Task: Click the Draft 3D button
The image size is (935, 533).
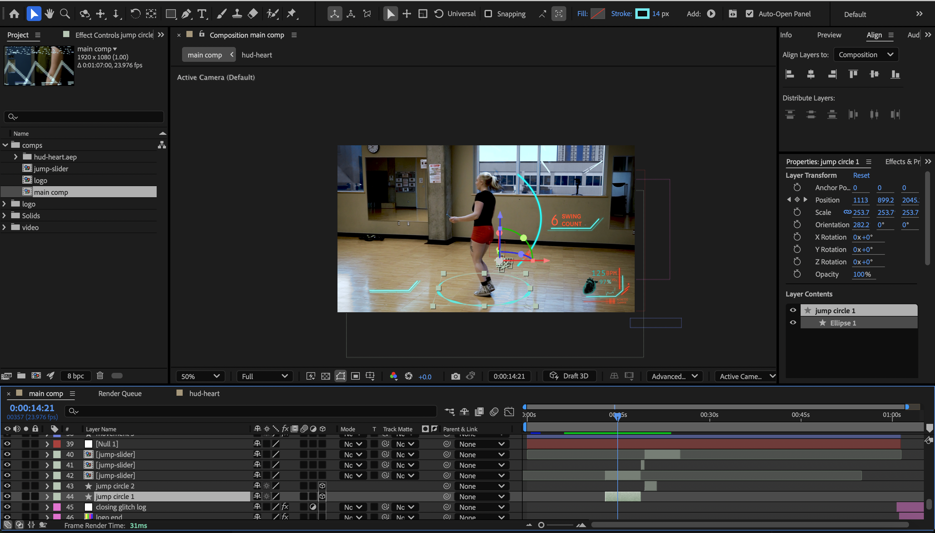Action: tap(570, 376)
